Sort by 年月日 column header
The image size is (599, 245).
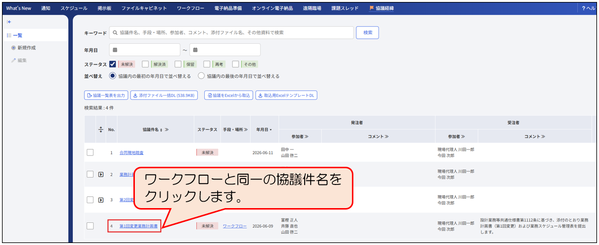pos(264,129)
